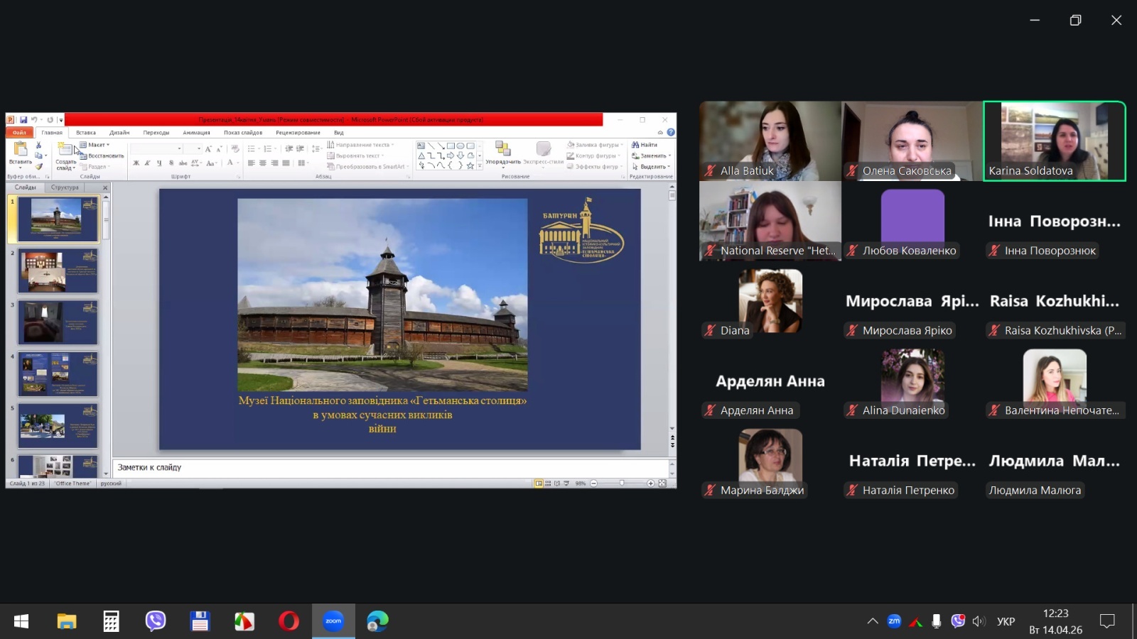Open the font name combo box
Image resolution: width=1137 pixels, height=639 pixels.
[156, 148]
